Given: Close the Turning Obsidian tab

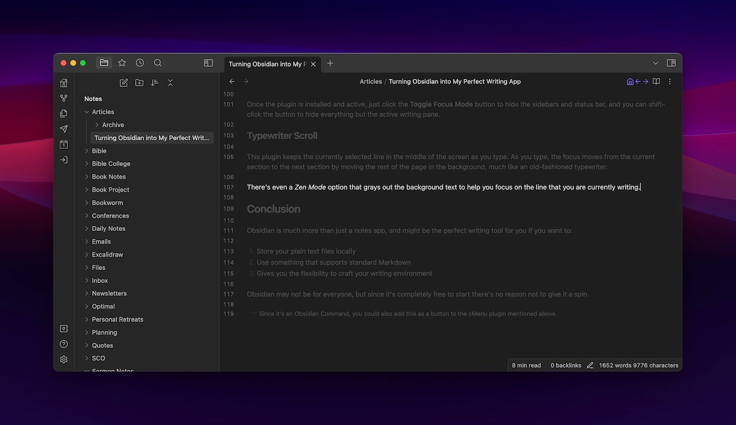Looking at the screenshot, I should click(x=313, y=64).
